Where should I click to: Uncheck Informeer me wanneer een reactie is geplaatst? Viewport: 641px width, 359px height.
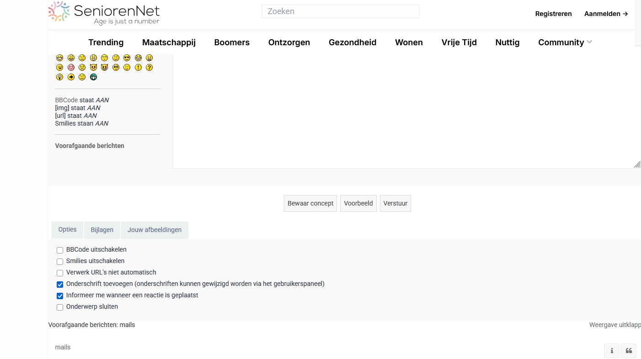coord(60,296)
